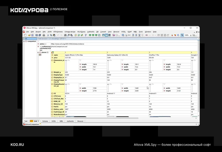Switch to the Browser view tab
This screenshot has width=222, height=152.
80,121
